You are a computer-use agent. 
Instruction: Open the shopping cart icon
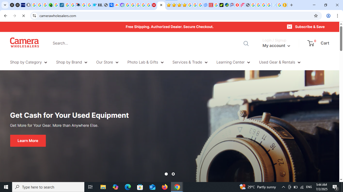[311, 43]
